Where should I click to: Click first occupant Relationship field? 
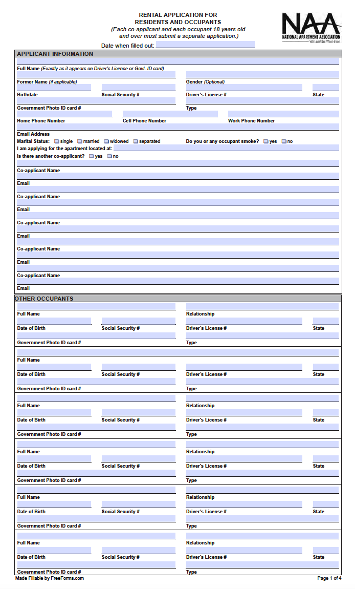pyautogui.click(x=262, y=307)
